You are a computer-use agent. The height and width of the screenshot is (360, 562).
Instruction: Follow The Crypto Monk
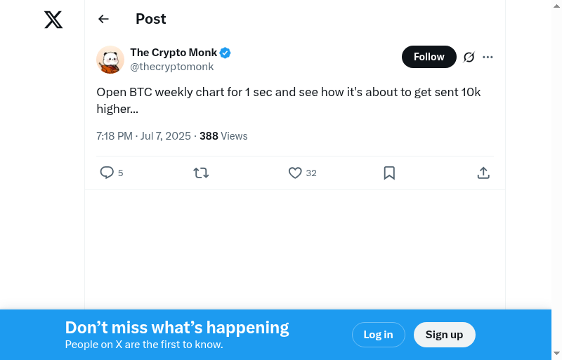[x=429, y=57]
